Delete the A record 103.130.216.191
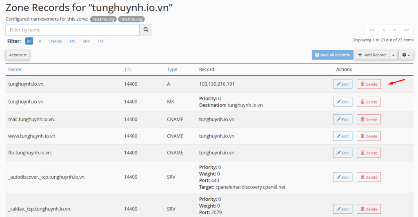Image resolution: width=418 pixels, height=217 pixels. (x=369, y=84)
